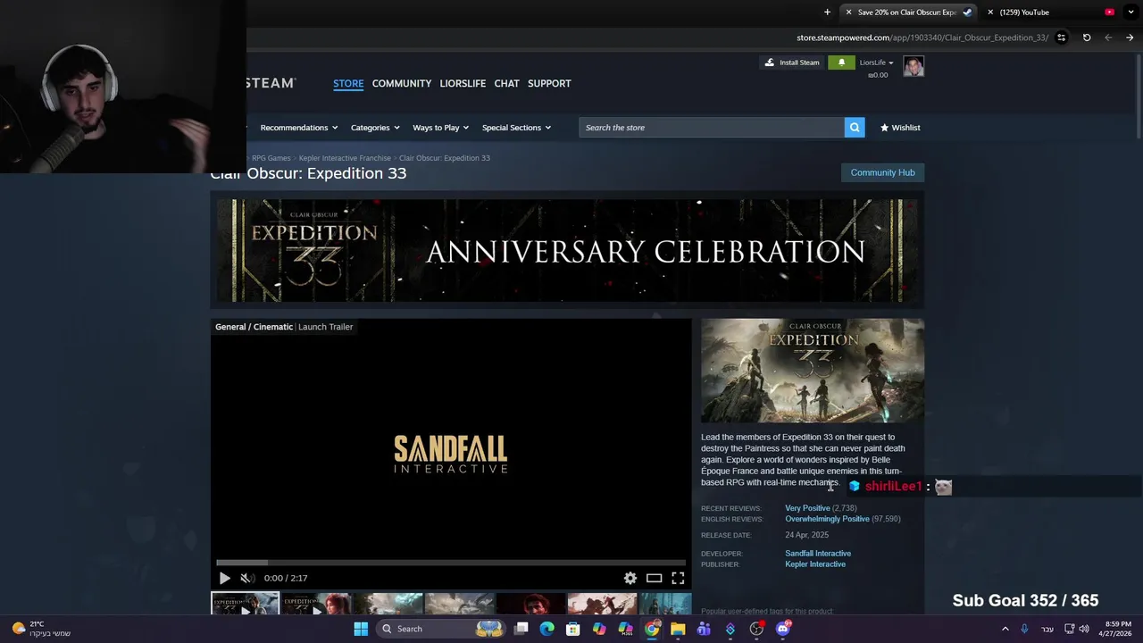Open the LiorsLife account dropdown
The image size is (1143, 643).
coord(876,63)
